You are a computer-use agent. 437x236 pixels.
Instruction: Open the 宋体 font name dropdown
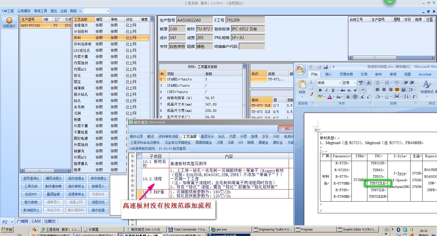click(340, 83)
